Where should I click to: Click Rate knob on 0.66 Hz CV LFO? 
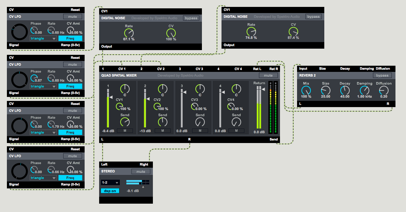click(51, 170)
